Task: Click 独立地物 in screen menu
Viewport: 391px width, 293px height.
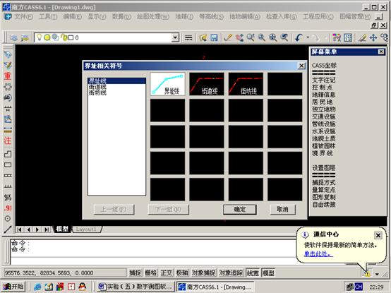Action: coord(324,109)
